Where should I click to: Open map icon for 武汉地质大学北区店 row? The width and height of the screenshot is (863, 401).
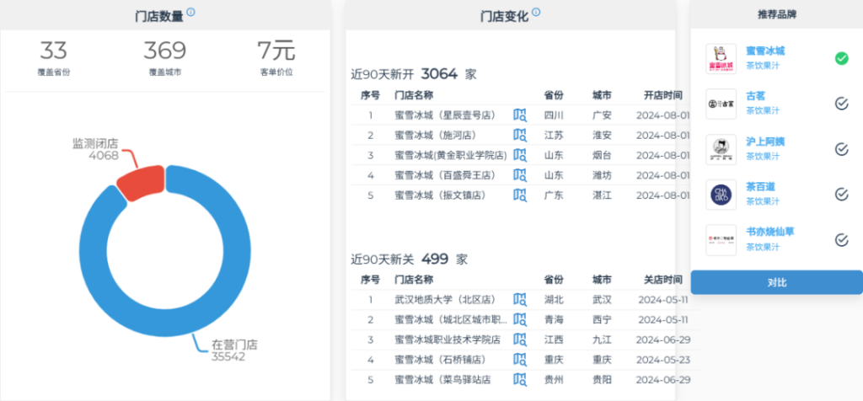point(520,300)
